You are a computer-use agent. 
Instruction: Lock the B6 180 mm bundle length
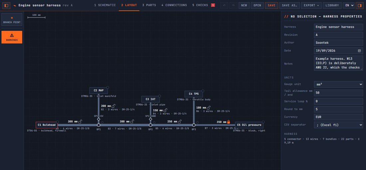(x=209, y=108)
